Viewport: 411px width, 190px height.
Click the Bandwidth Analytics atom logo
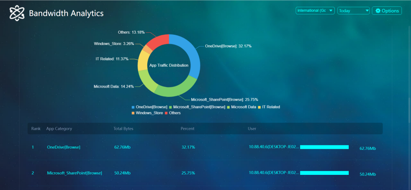click(x=17, y=13)
